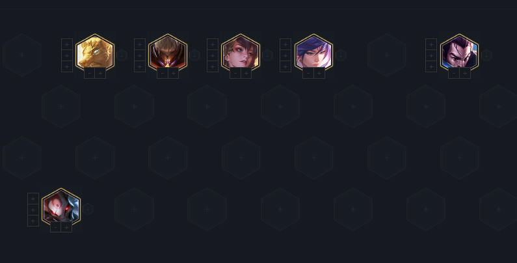
Task: Increase star level of golden wolf champion
Action: point(101,73)
